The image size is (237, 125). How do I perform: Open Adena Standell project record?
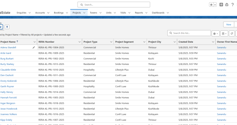8,48
